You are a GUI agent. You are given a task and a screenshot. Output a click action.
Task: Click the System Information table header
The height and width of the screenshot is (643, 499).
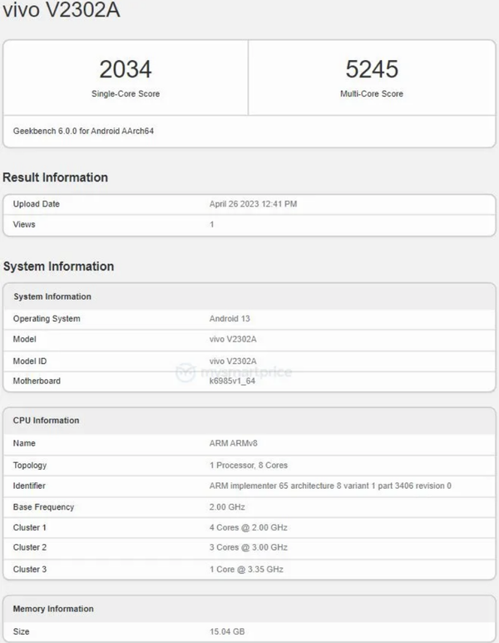[x=52, y=297]
